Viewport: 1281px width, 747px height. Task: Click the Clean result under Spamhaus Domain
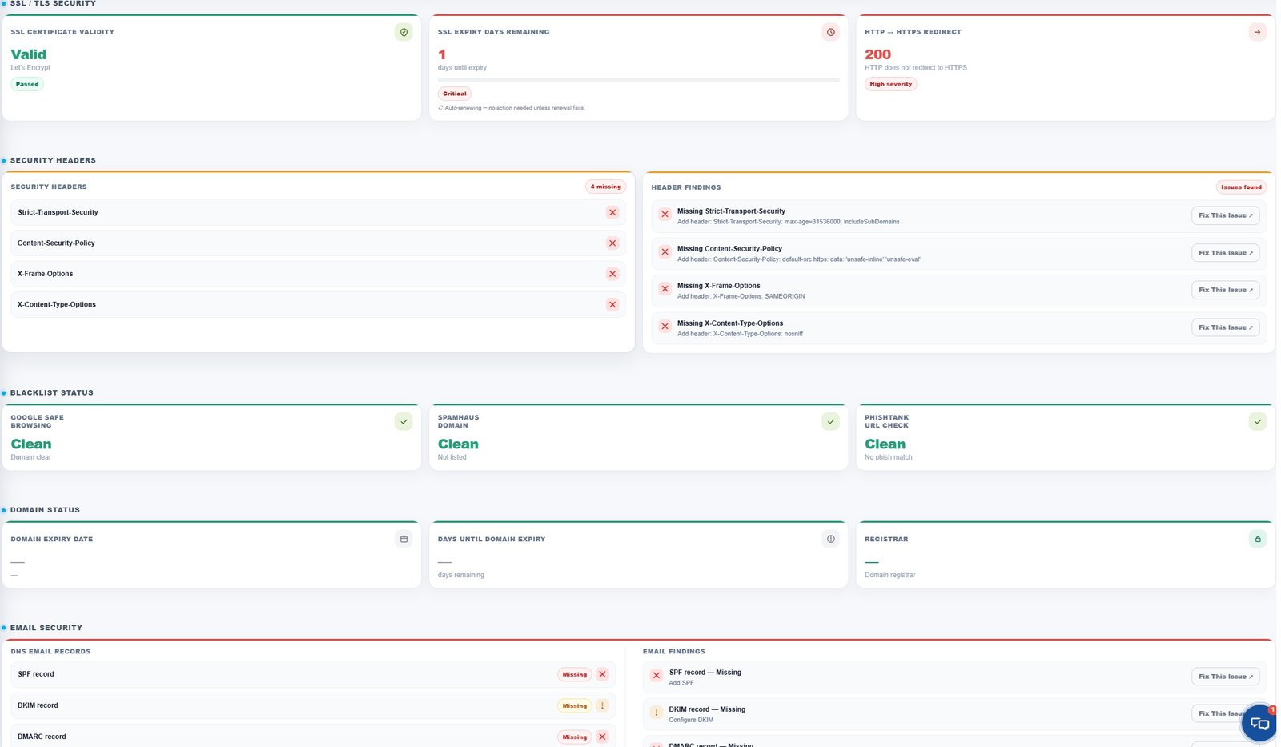point(458,444)
